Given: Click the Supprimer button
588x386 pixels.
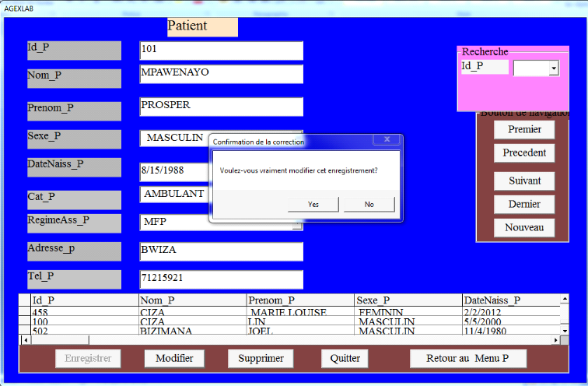Looking at the screenshot, I should (261, 359).
